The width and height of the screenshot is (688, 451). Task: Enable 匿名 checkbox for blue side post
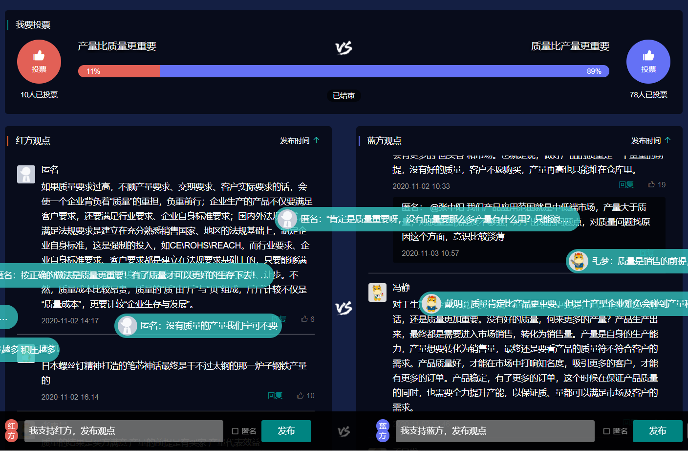coord(606,431)
